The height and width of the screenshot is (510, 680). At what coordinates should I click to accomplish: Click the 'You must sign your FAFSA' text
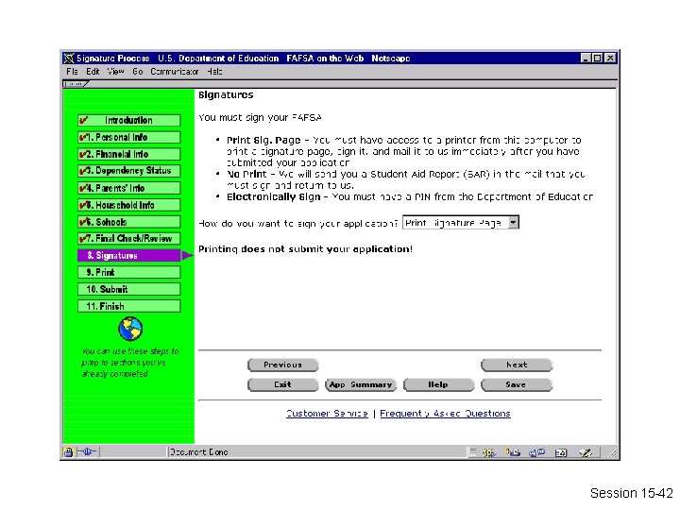point(261,118)
